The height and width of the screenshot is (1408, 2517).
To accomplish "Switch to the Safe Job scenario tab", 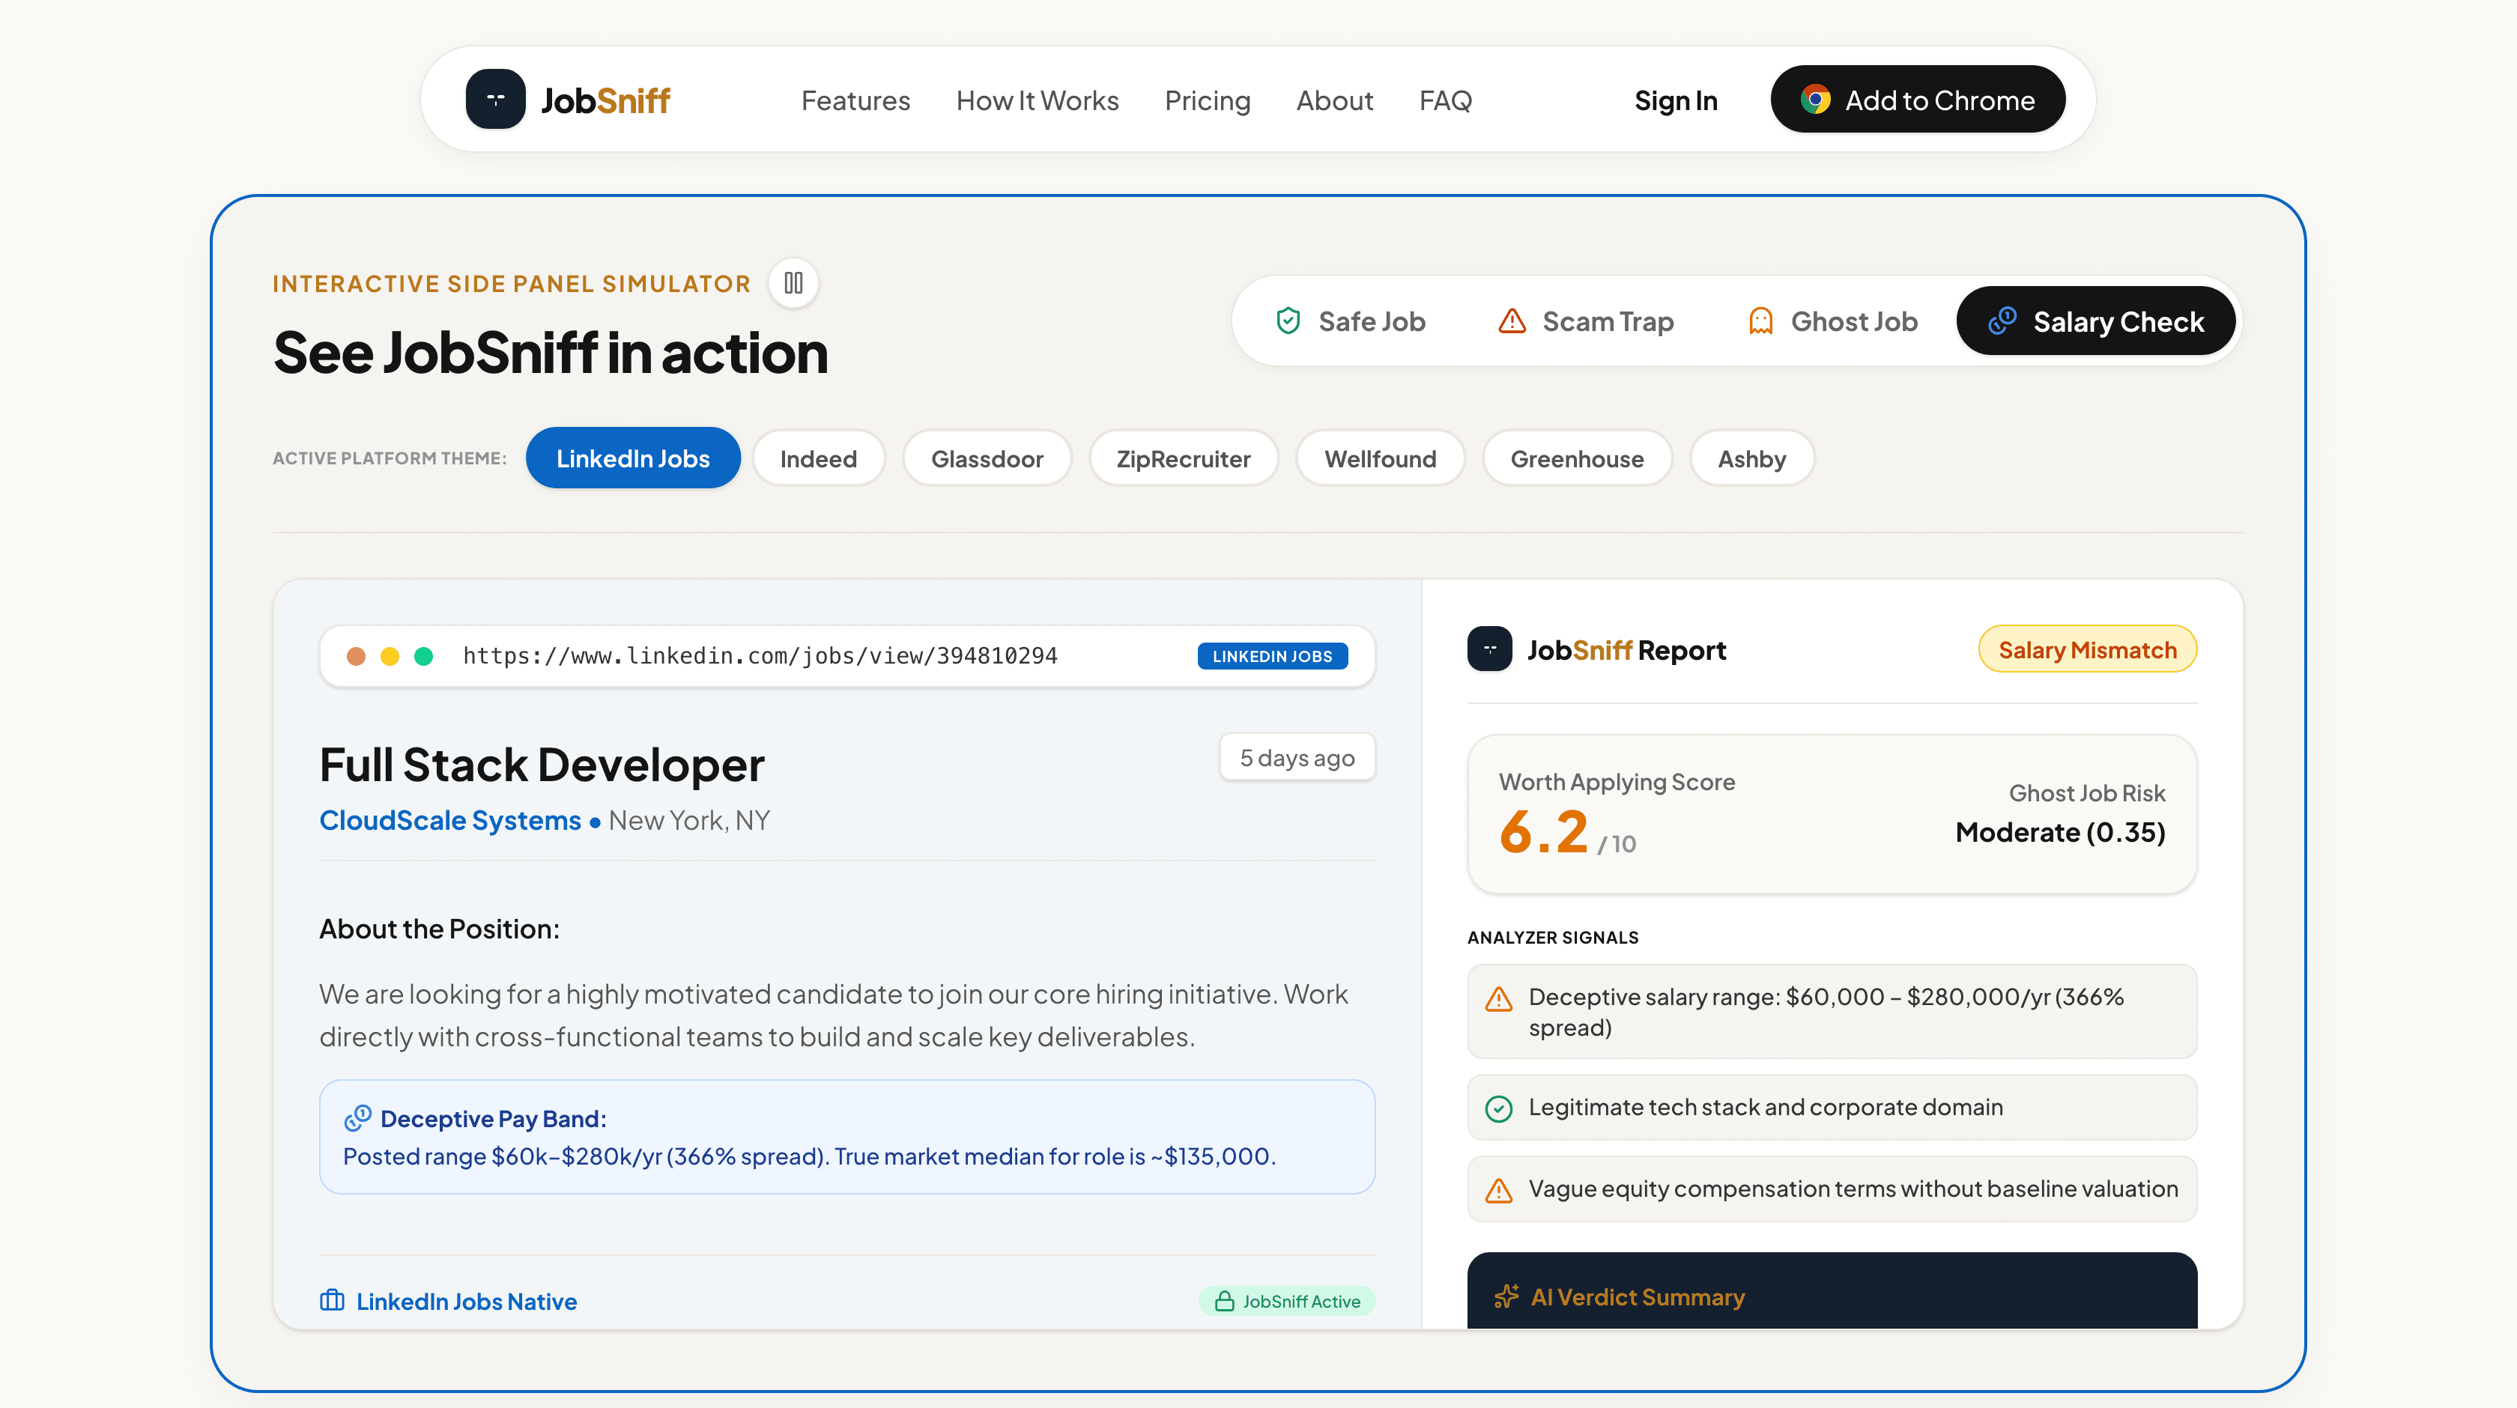I will (1351, 321).
